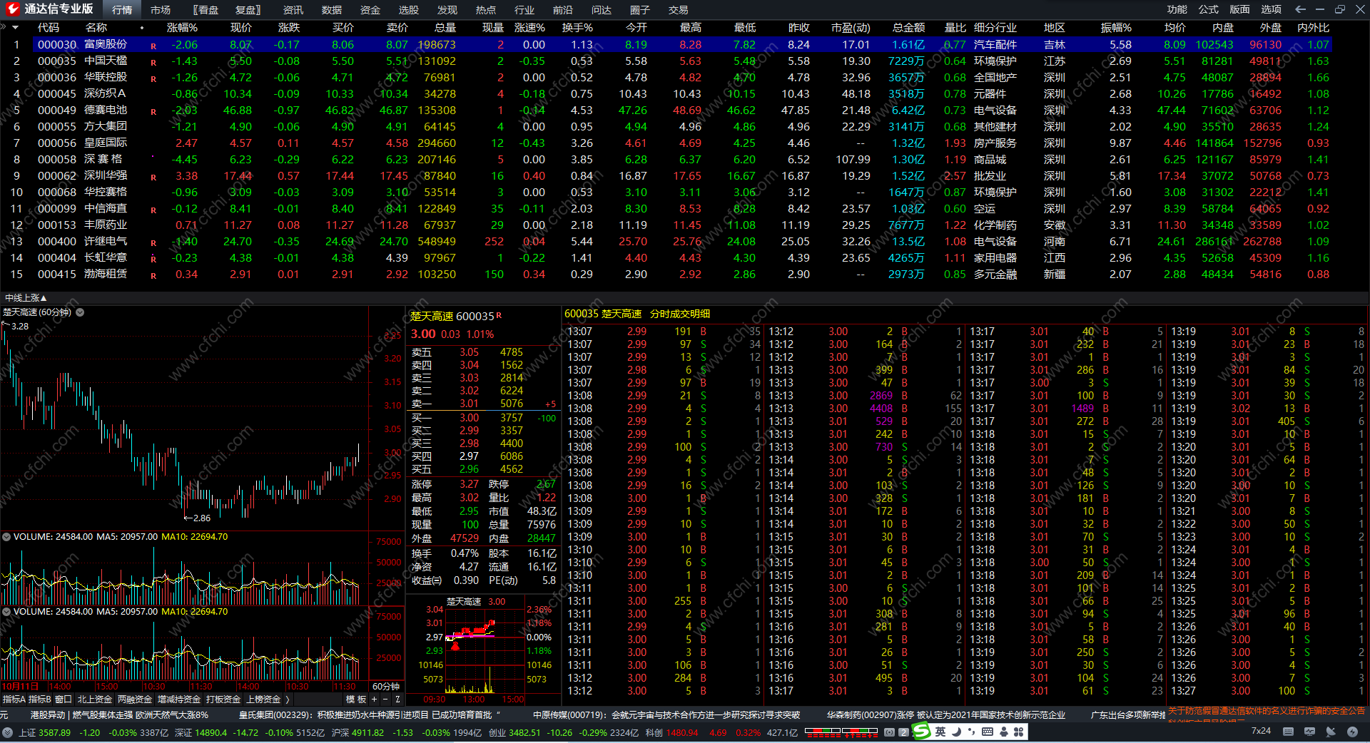1370x743 pixels.
Task: Open the 公式 menu
Action: tap(1209, 9)
